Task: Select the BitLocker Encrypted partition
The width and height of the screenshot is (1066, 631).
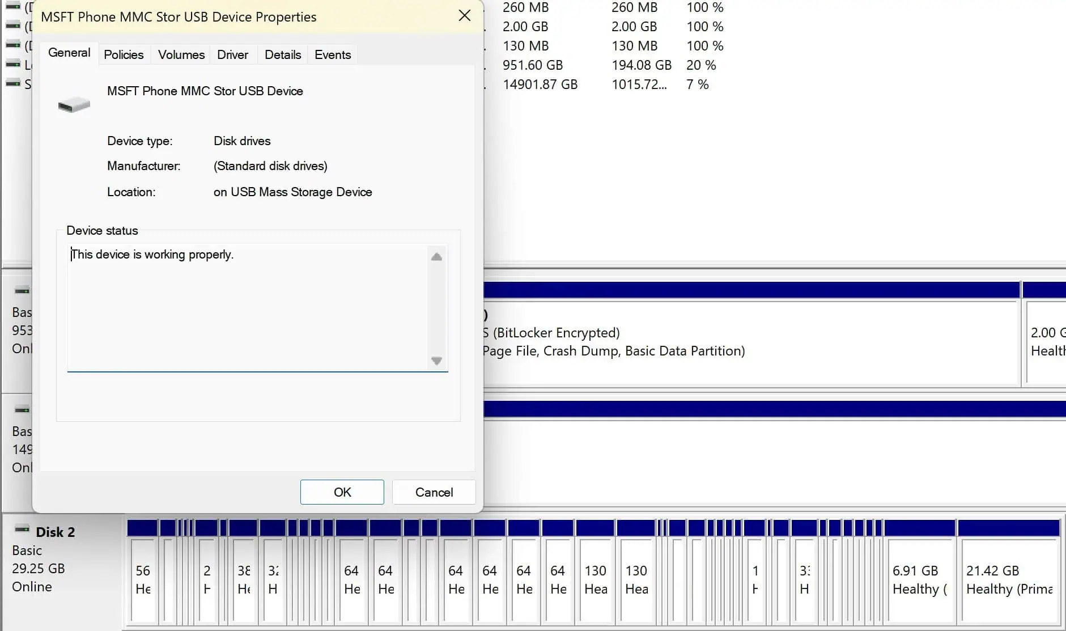Action: pos(748,342)
